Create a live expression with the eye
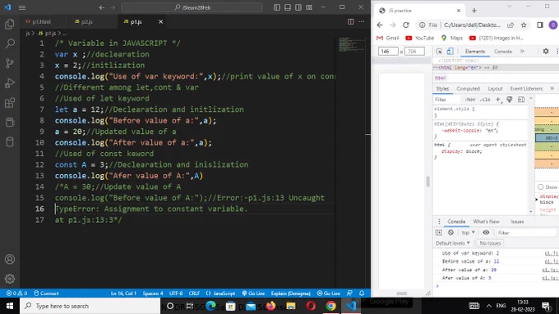 click(486, 233)
